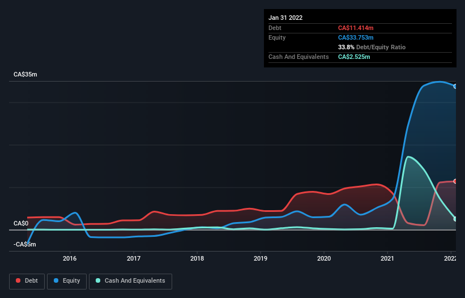This screenshot has height=298, width=465.
Task: Click the teal Cash legend dot
Action: point(98,280)
